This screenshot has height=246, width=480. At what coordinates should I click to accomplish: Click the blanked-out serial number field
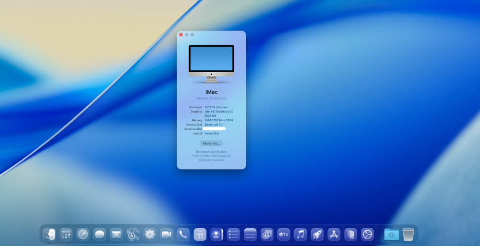[x=214, y=129]
